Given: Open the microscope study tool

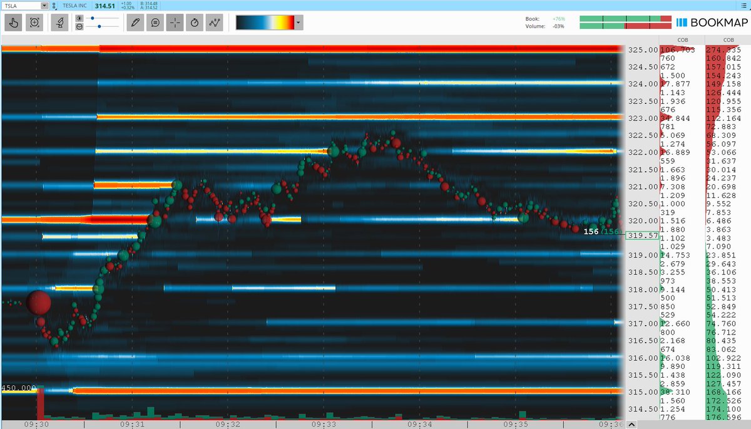Looking at the screenshot, I should (x=60, y=23).
